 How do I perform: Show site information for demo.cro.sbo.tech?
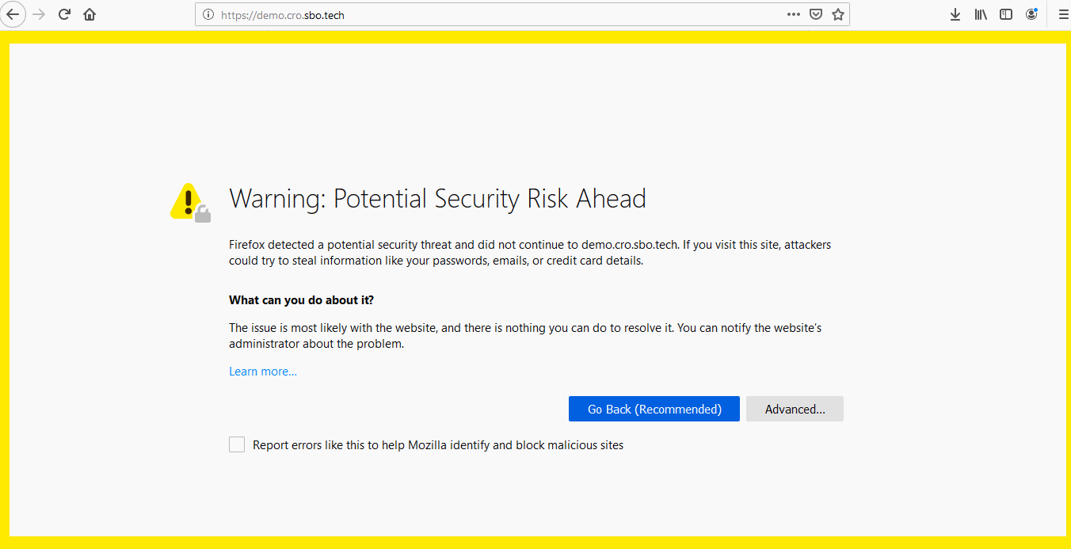(208, 14)
